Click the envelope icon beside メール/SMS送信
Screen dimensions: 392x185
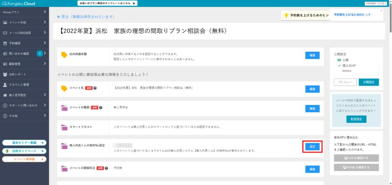coord(5,33)
